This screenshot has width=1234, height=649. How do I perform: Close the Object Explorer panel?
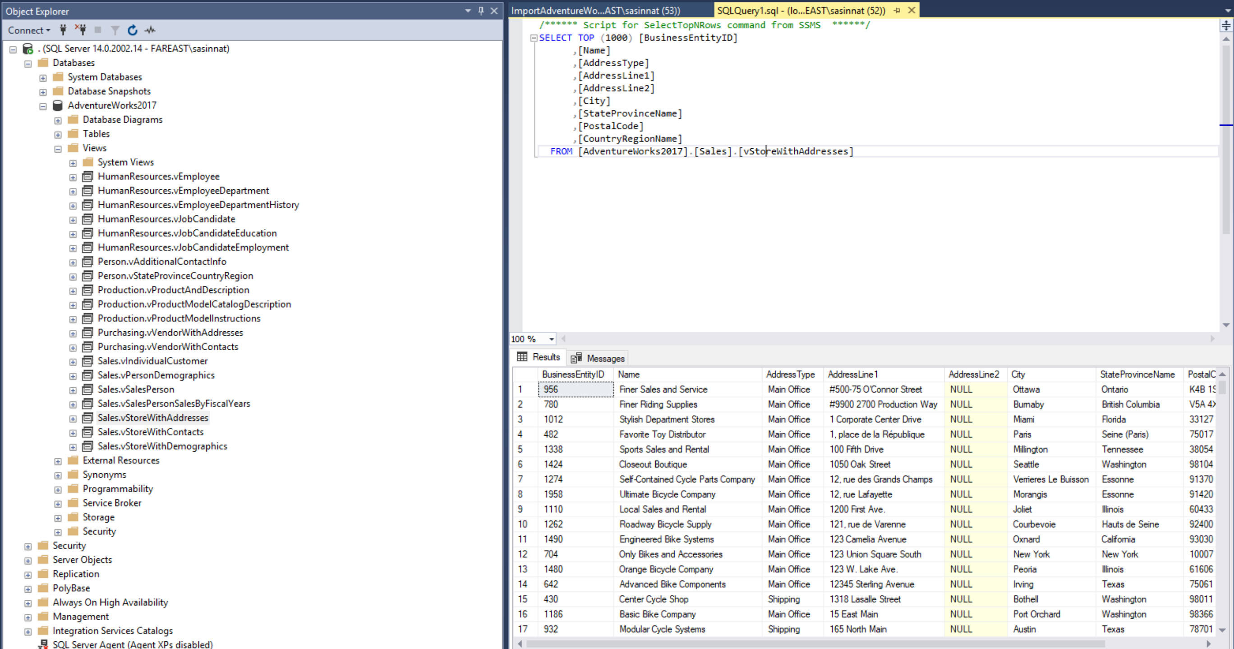coord(494,10)
